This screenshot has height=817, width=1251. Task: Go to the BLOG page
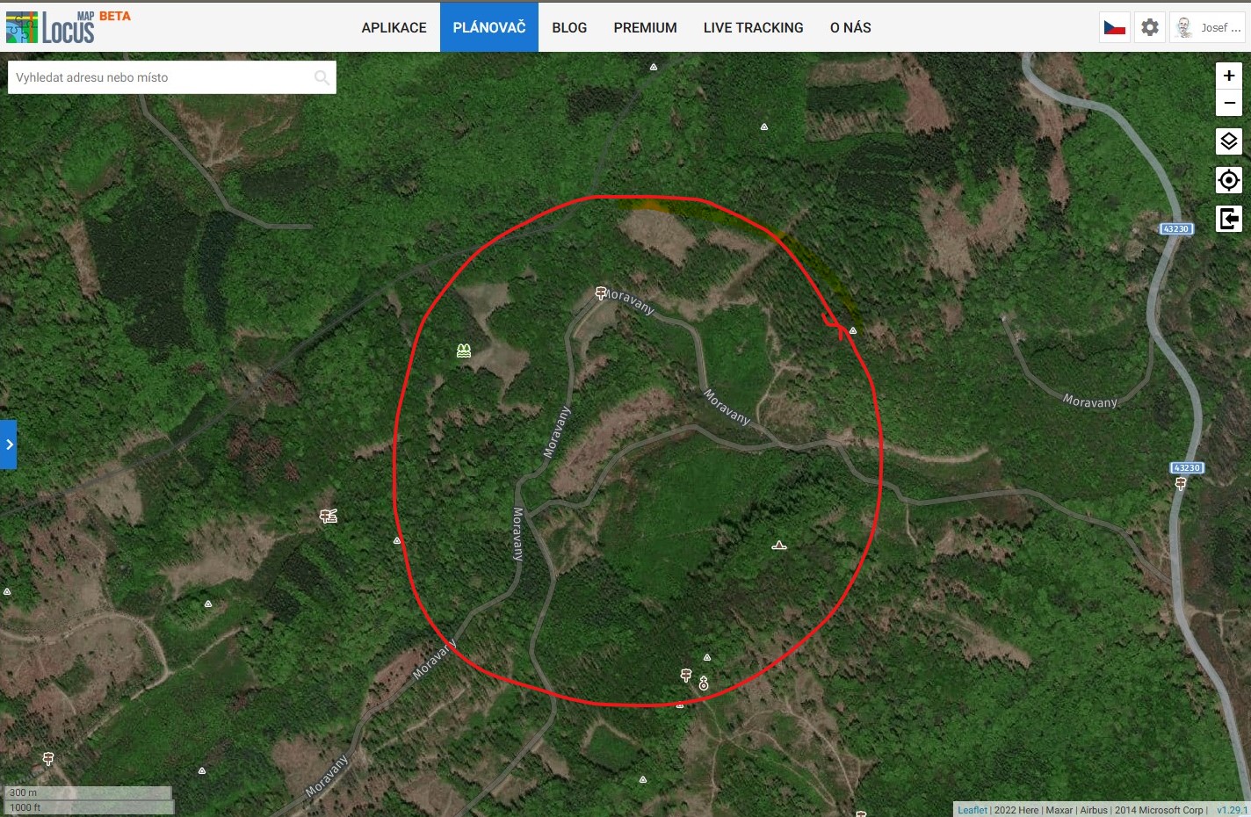tap(569, 28)
